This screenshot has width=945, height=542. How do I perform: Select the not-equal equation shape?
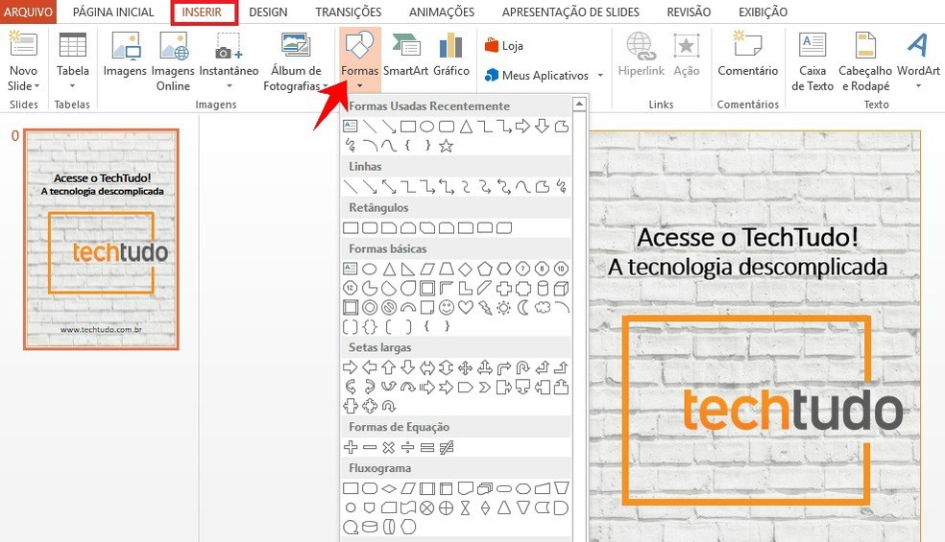coord(447,447)
